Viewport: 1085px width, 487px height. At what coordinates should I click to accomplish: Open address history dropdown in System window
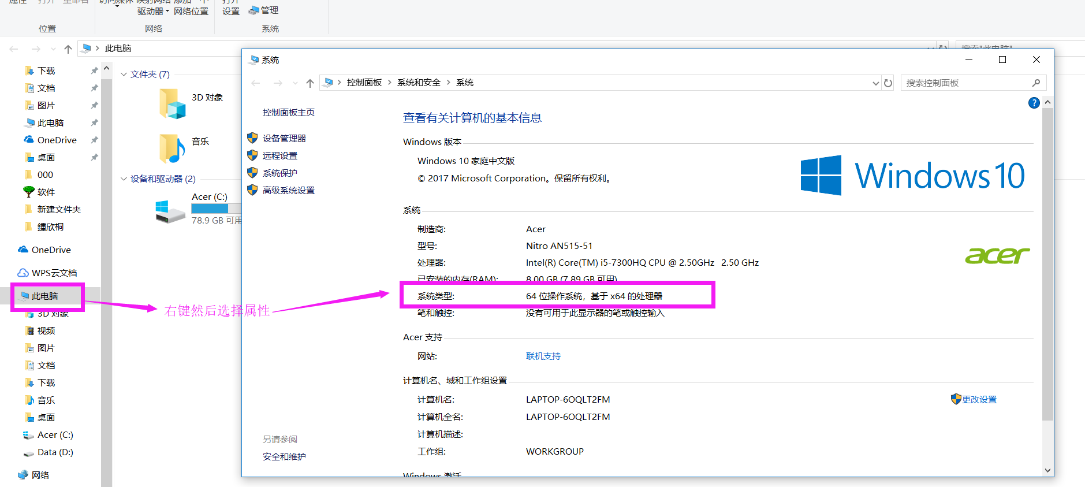pyautogui.click(x=875, y=83)
